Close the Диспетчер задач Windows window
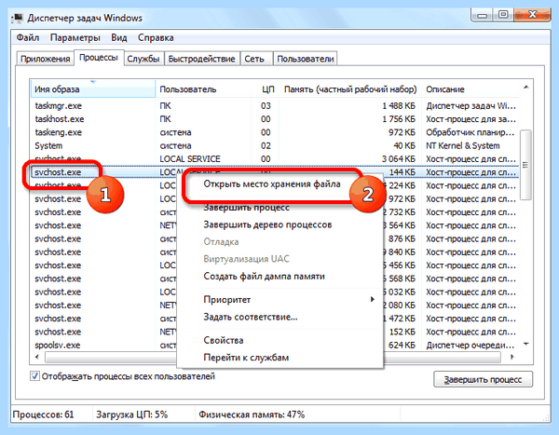The height and width of the screenshot is (435, 559). pos(532,15)
